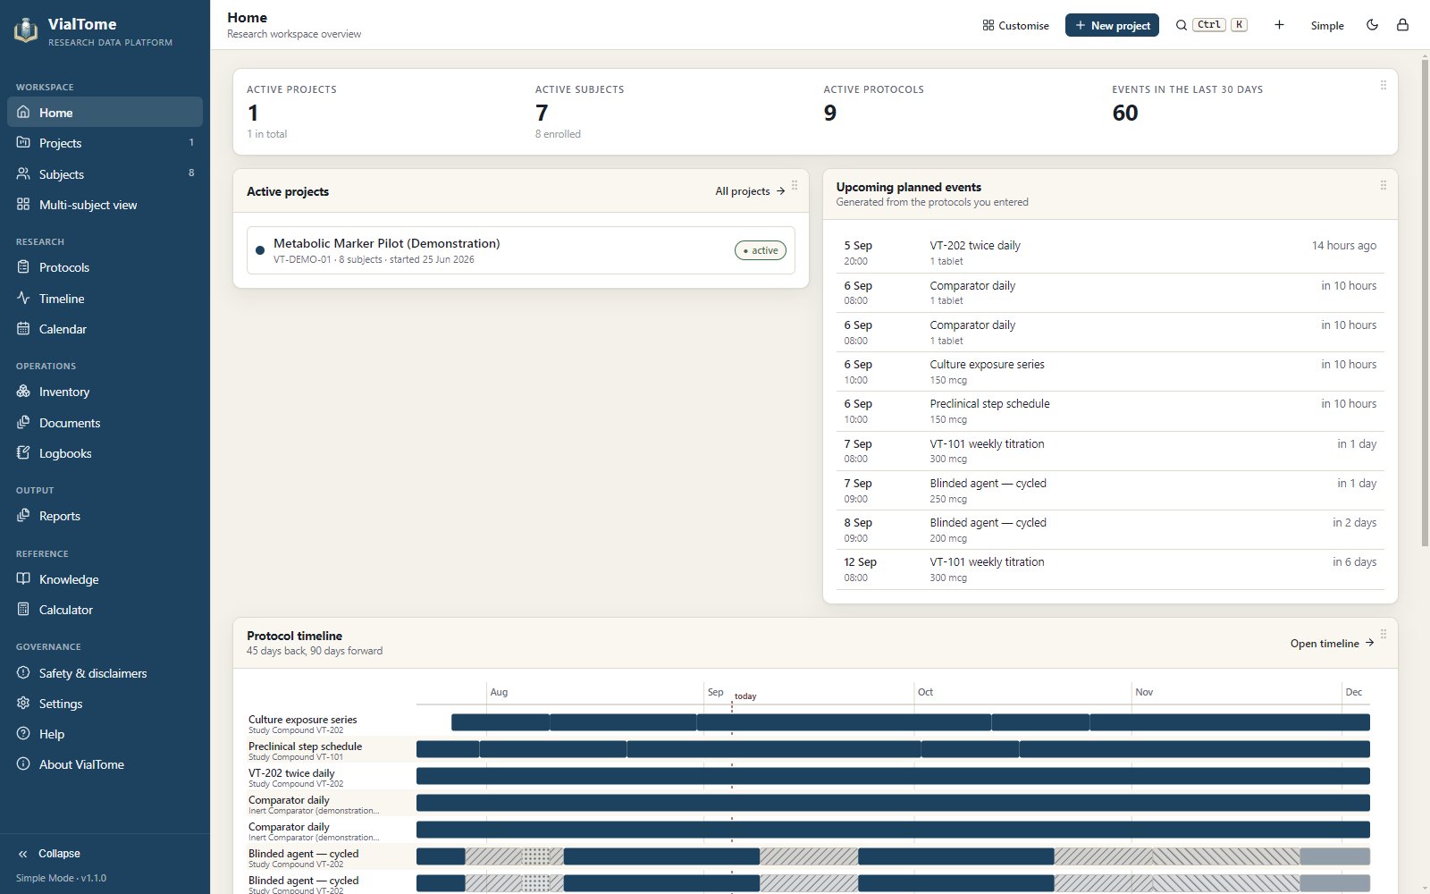Select the Preclinical step schedule event row

(x=1110, y=411)
